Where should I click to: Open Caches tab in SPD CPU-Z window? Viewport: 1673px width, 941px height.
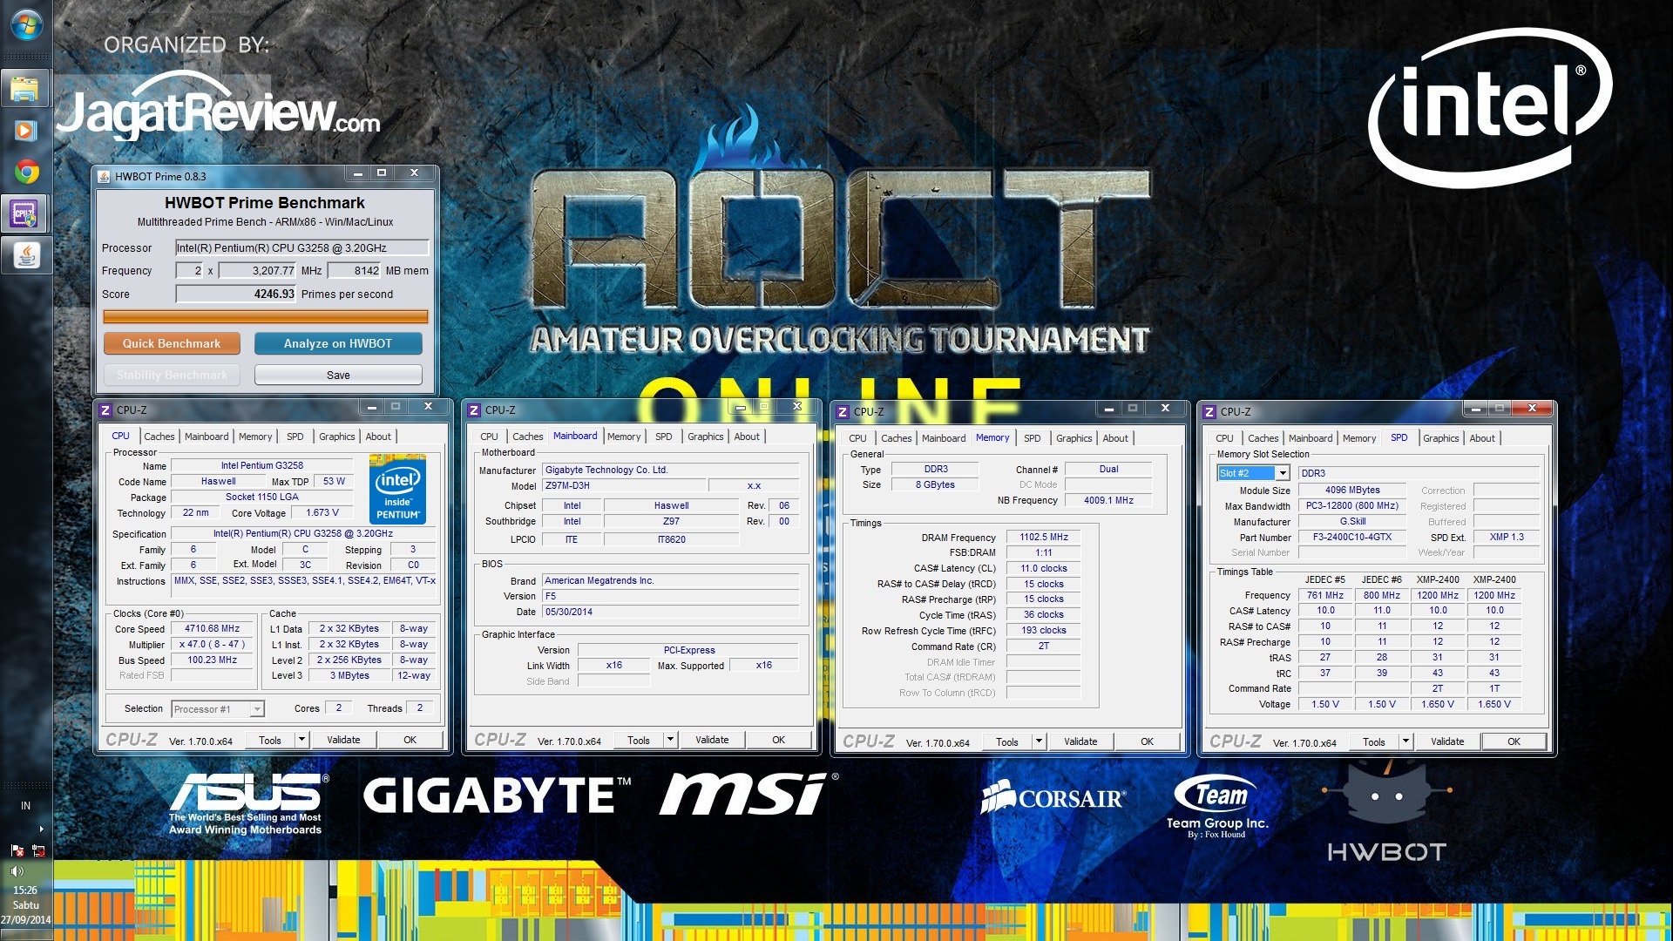(x=1263, y=438)
